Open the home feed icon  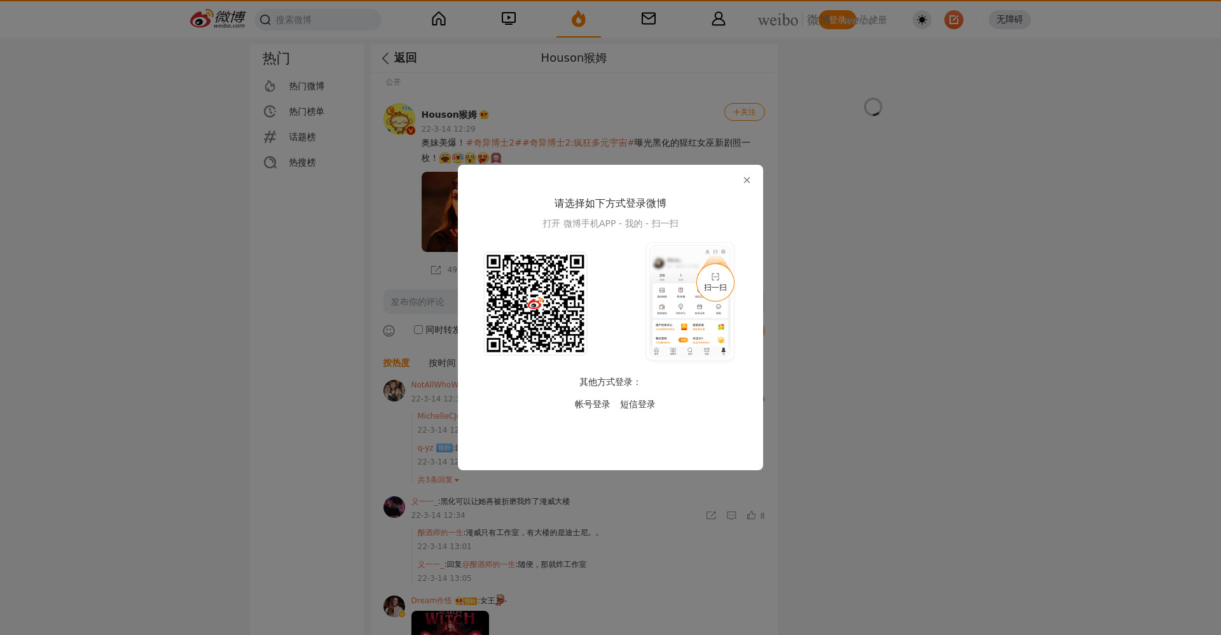[x=439, y=19]
